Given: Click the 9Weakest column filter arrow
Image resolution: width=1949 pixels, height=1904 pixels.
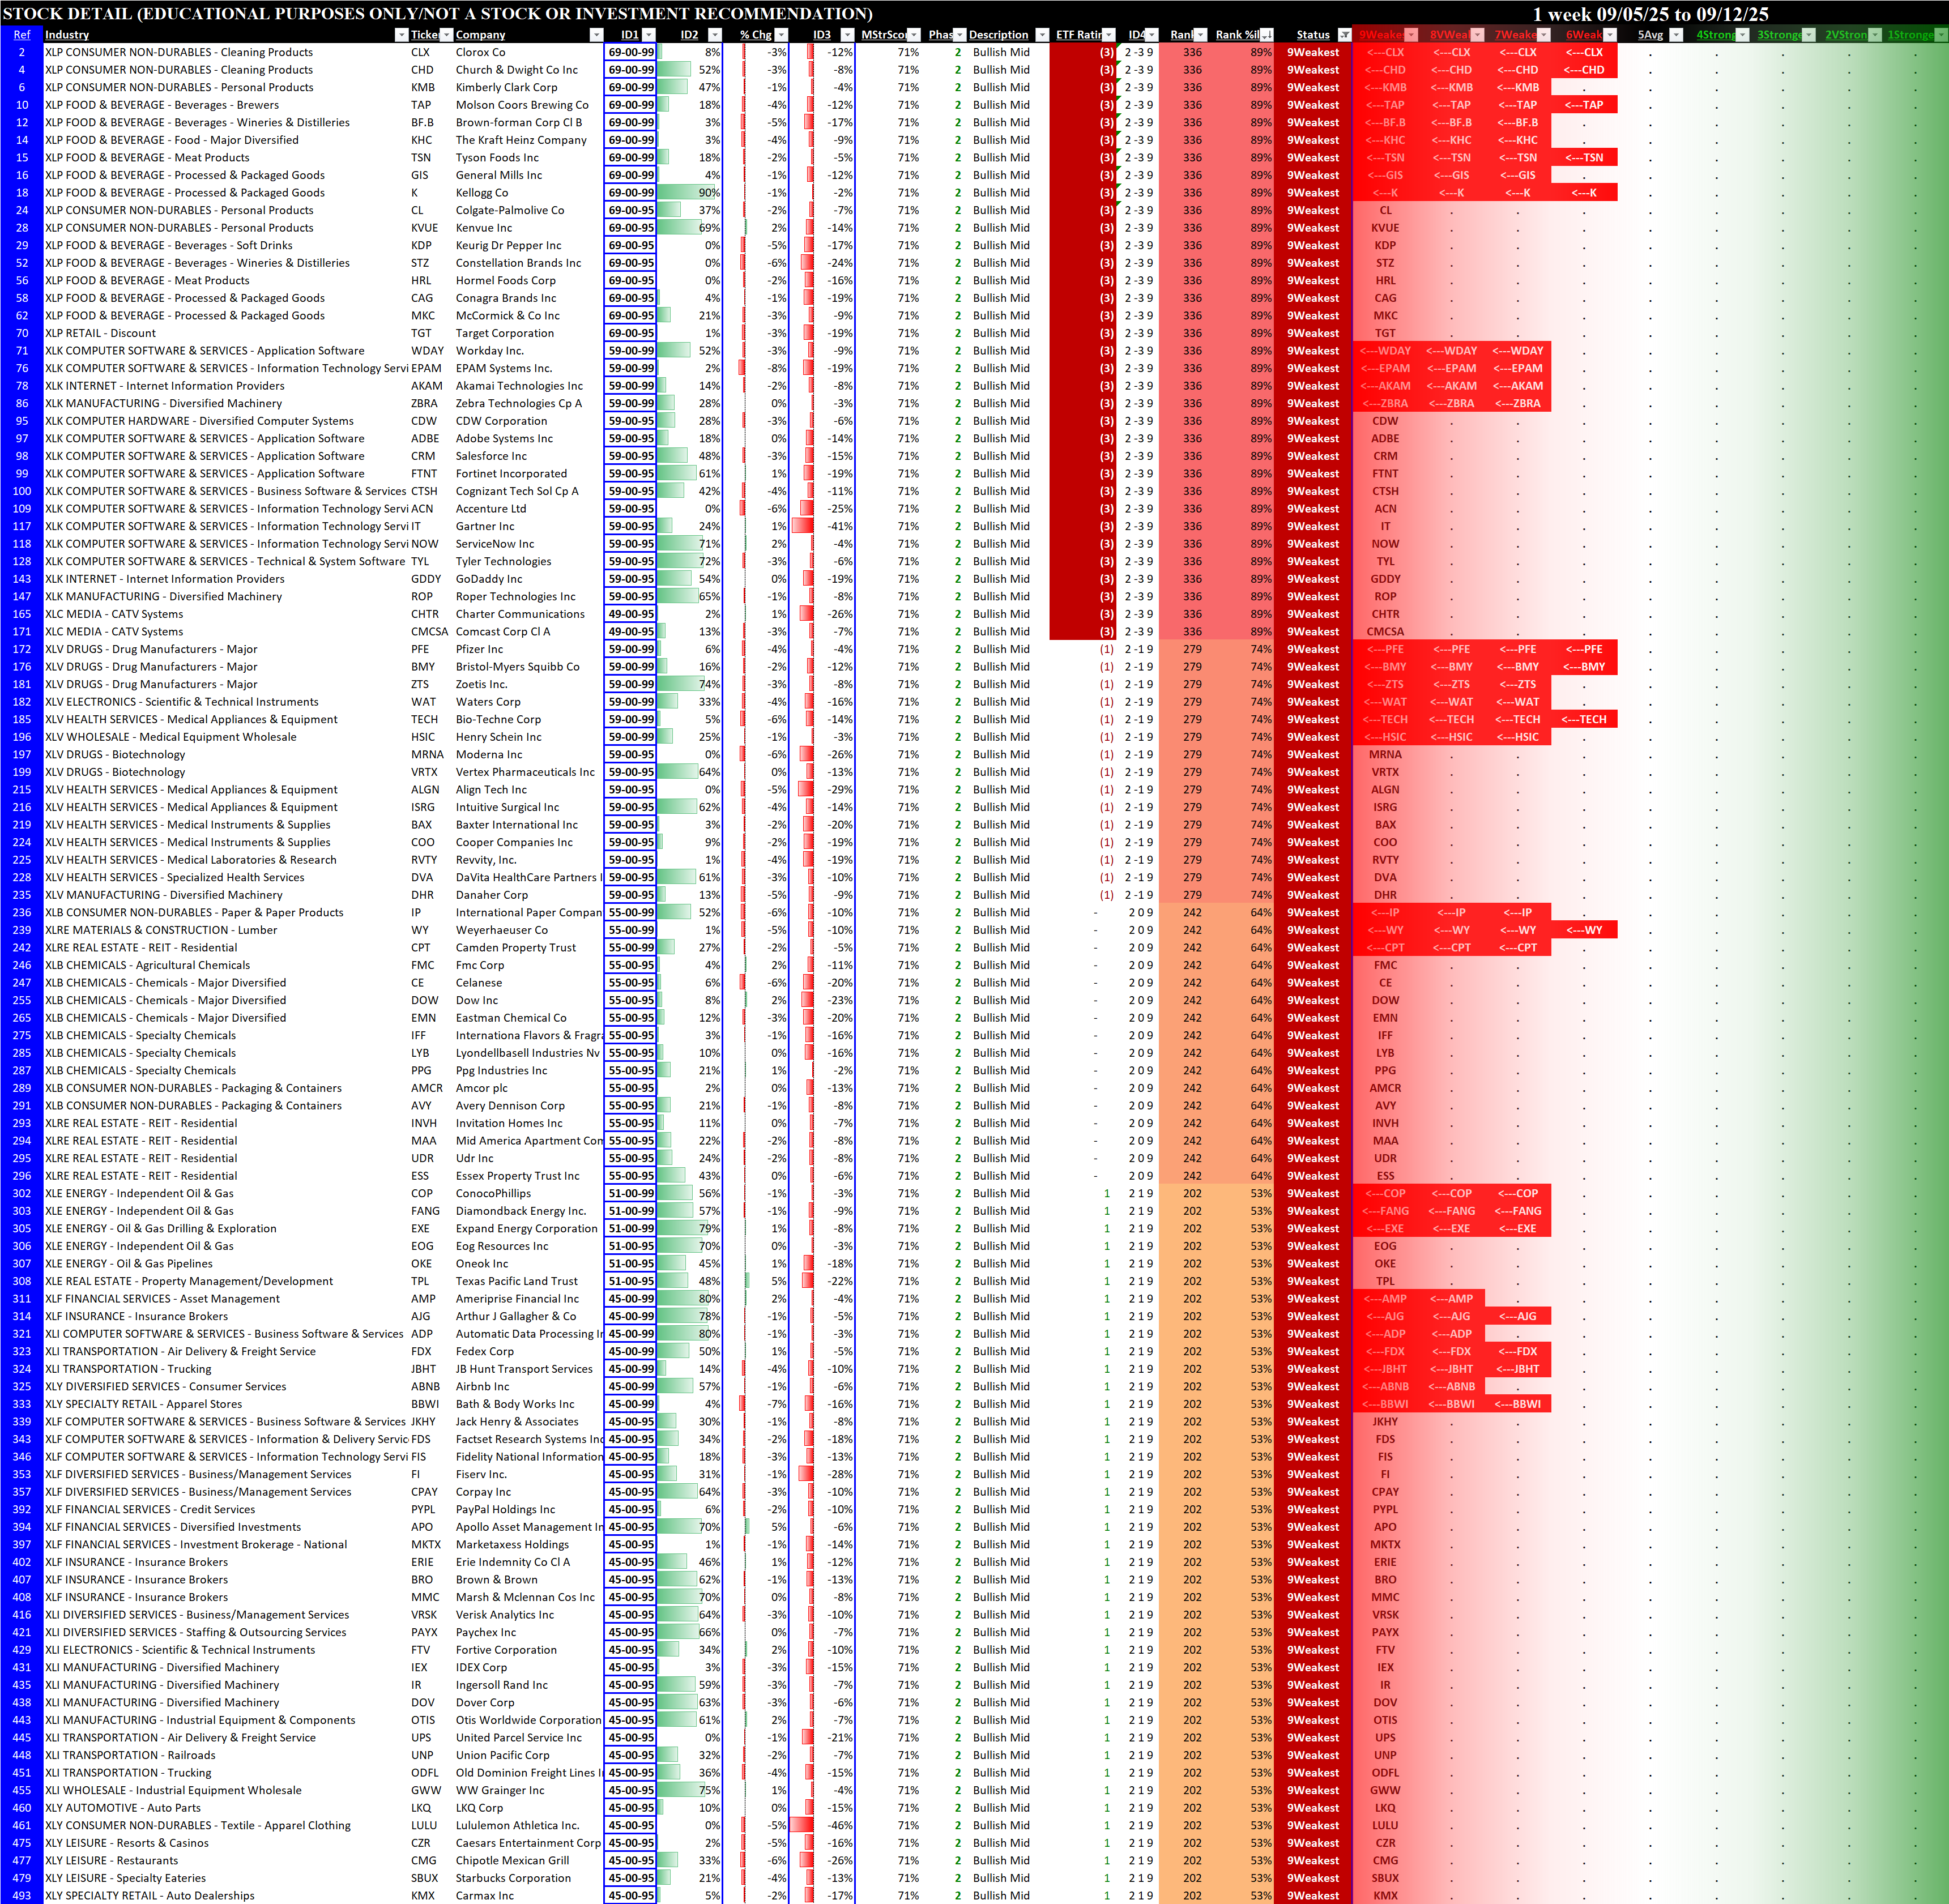Looking at the screenshot, I should [x=1410, y=35].
